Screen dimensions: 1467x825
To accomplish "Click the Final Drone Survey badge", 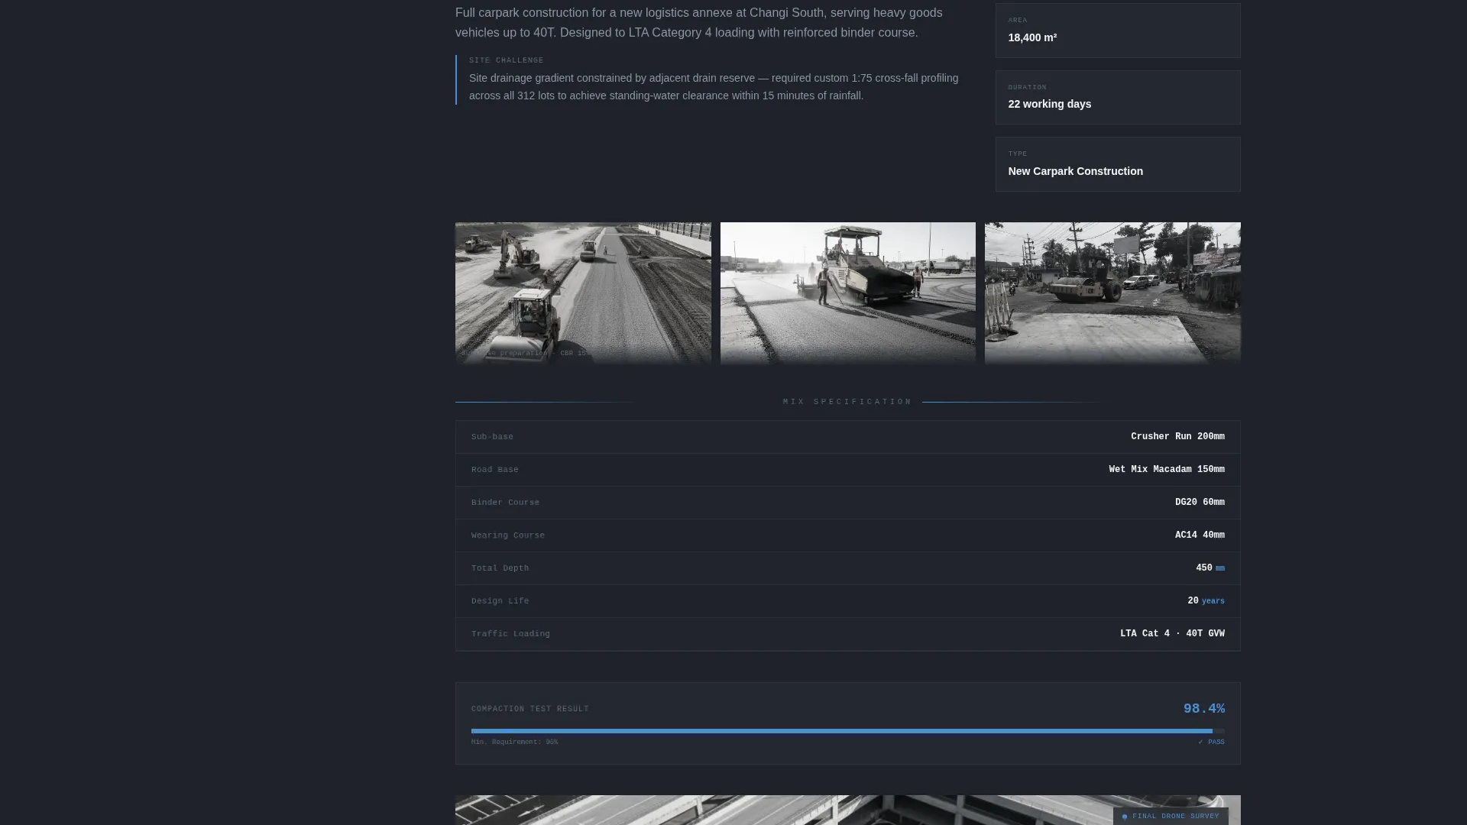I will click(x=1171, y=816).
